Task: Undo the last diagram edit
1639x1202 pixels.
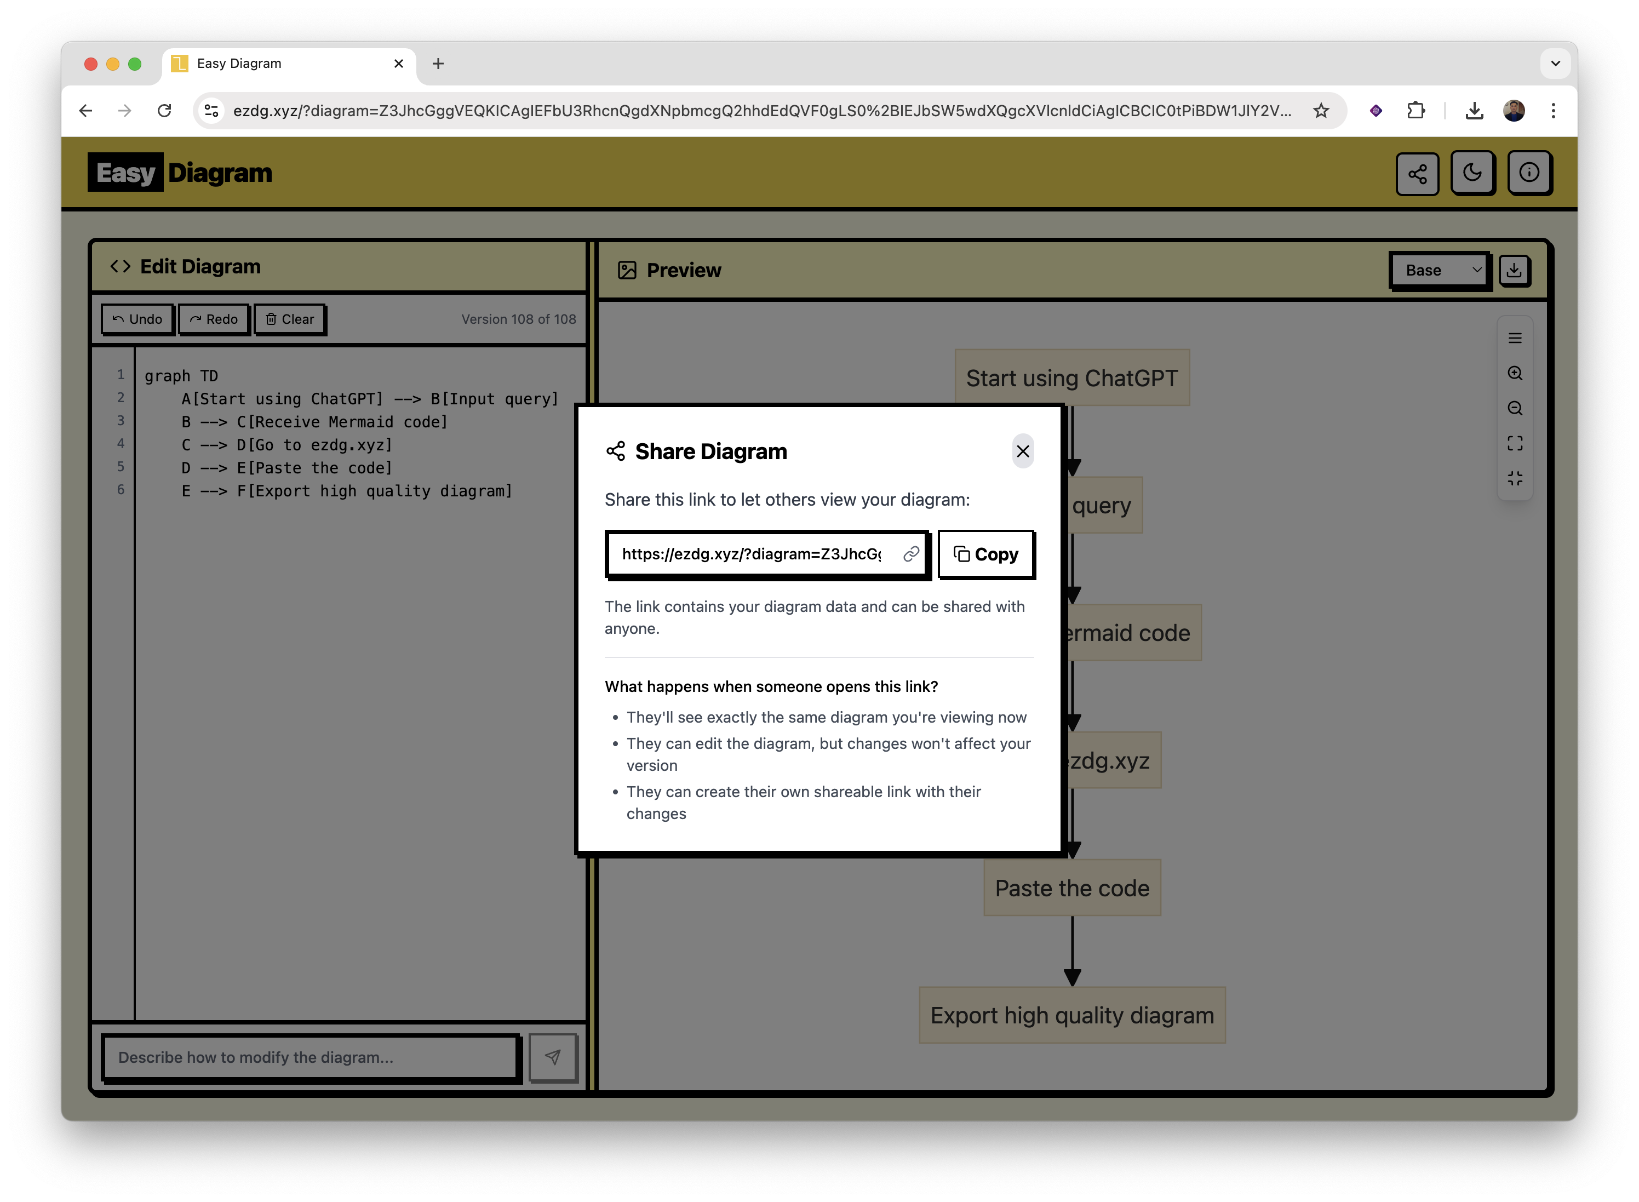Action: 137,319
